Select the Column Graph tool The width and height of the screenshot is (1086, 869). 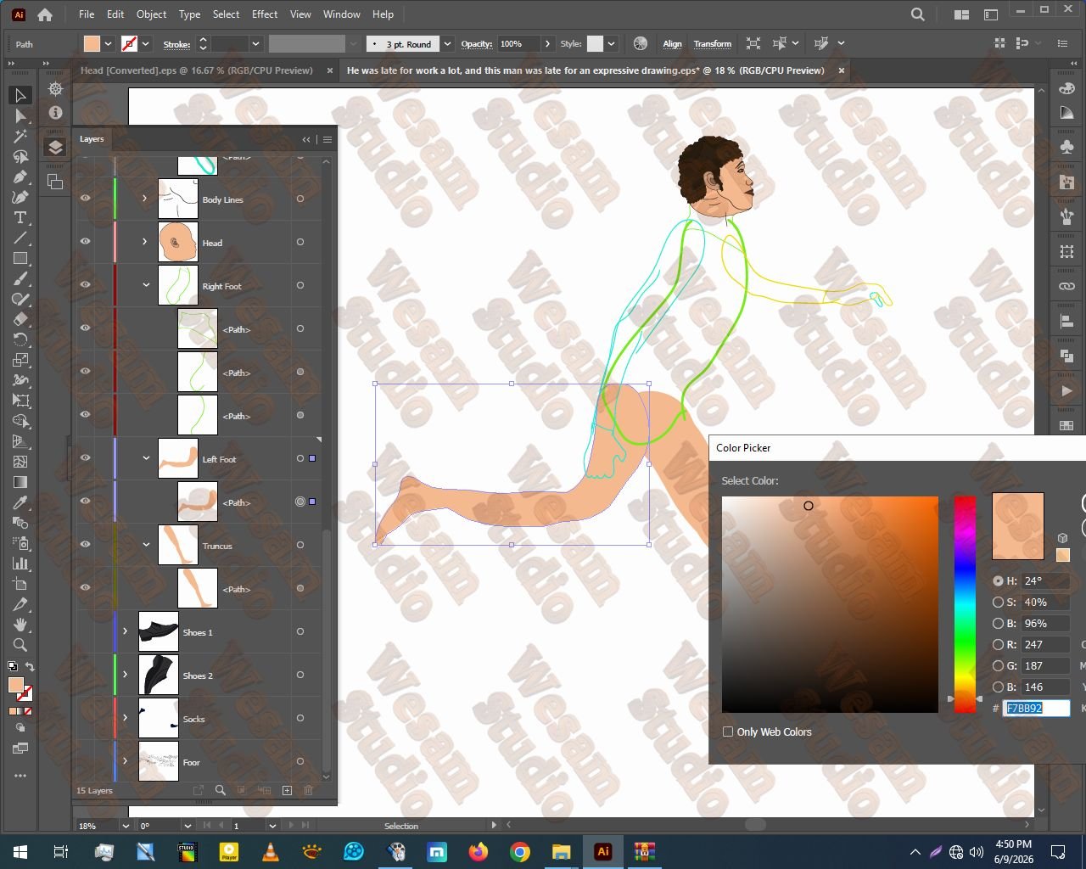[x=20, y=563]
